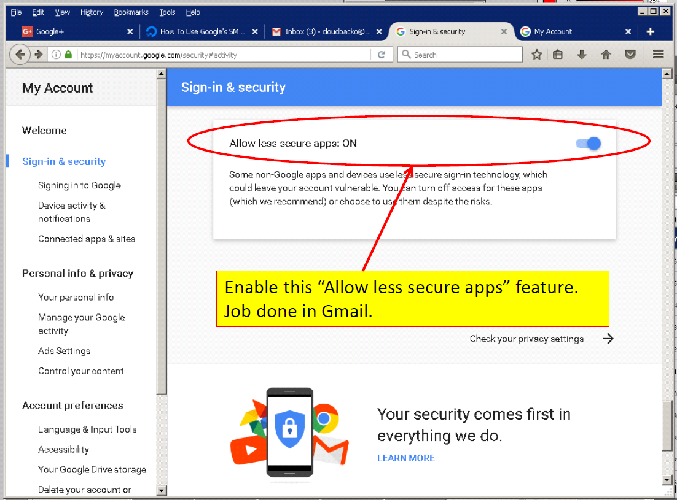Open Manage your Google activity
The width and height of the screenshot is (677, 500).
point(82,324)
